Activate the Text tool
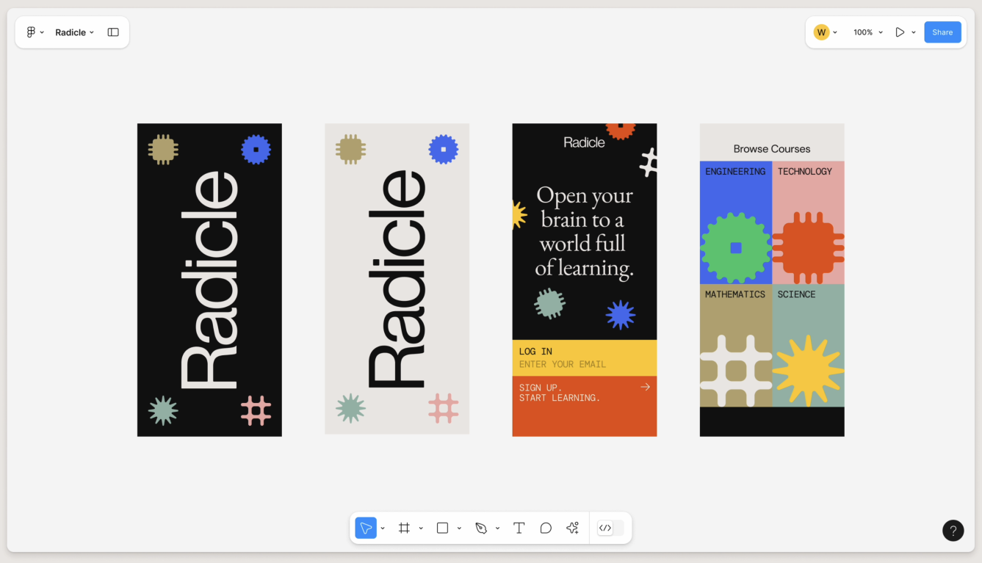The width and height of the screenshot is (982, 563). coord(519,528)
